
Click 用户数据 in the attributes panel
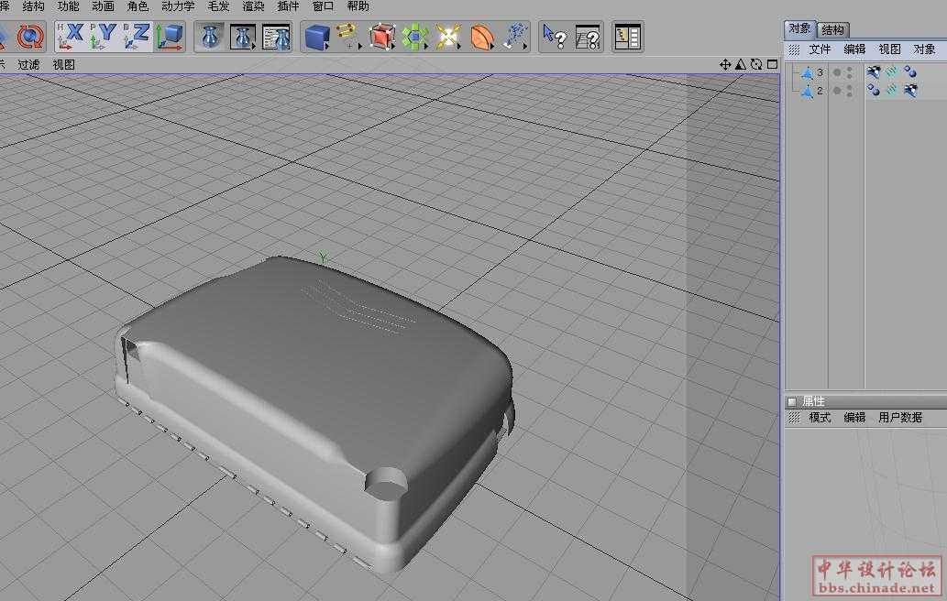(x=899, y=417)
